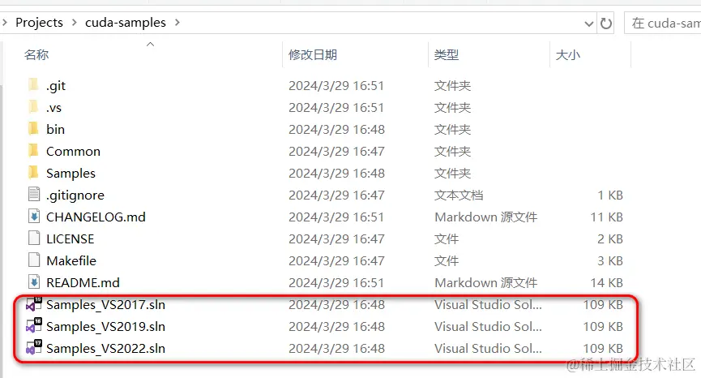Click the .gitignore text document icon
Image resolution: width=701 pixels, height=378 pixels.
coord(34,194)
